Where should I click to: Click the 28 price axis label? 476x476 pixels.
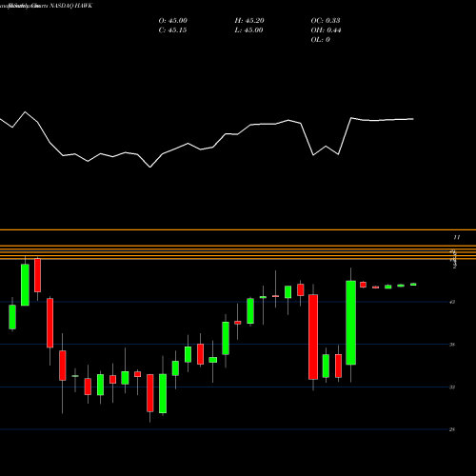click(x=452, y=429)
